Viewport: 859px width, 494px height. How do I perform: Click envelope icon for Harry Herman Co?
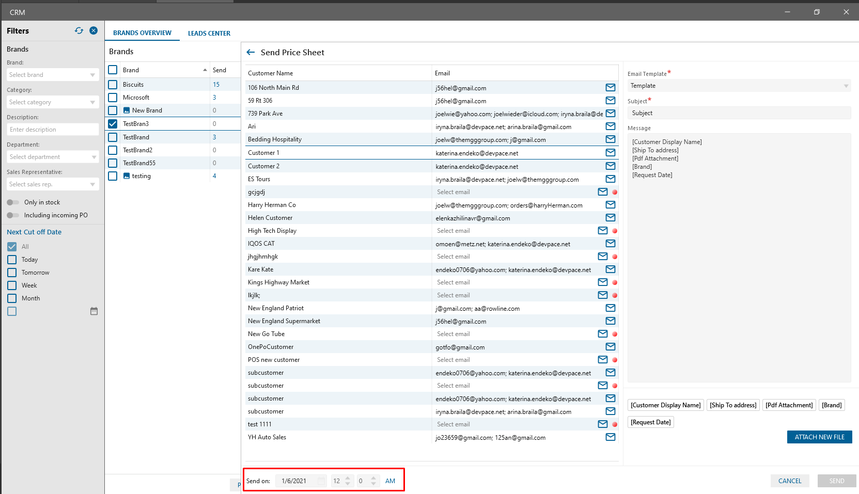click(611, 205)
